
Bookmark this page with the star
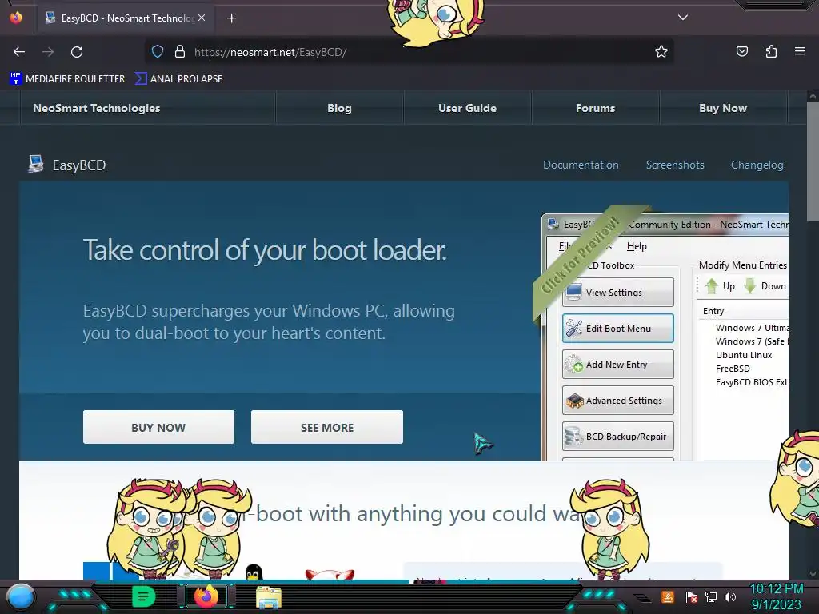pos(661,51)
